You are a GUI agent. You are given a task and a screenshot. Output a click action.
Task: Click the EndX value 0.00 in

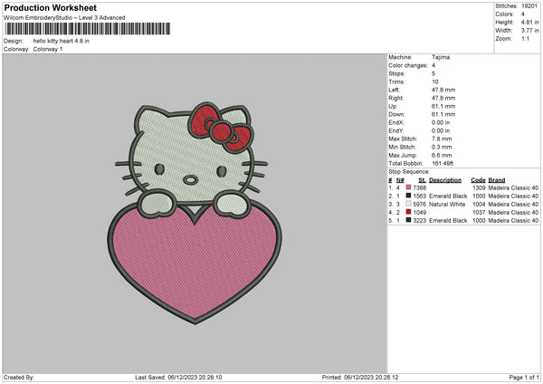(441, 122)
